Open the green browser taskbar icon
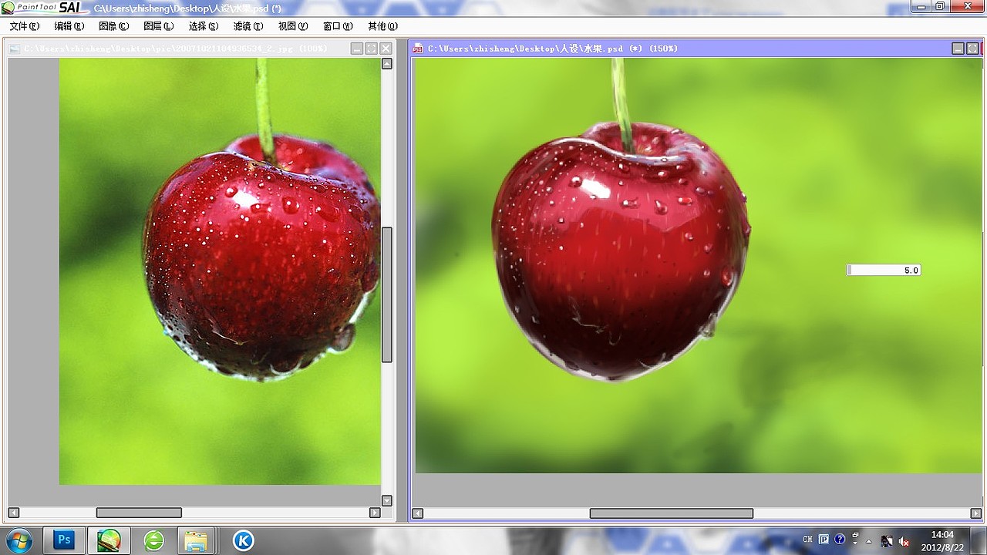Viewport: 987px width, 555px height. tap(154, 540)
